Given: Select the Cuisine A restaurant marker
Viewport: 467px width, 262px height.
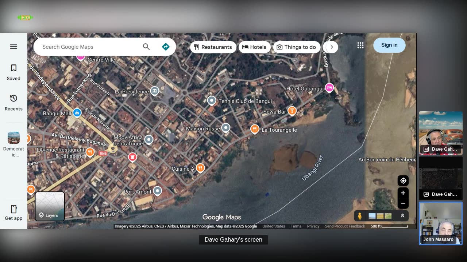Looking at the screenshot, I should click(200, 168).
